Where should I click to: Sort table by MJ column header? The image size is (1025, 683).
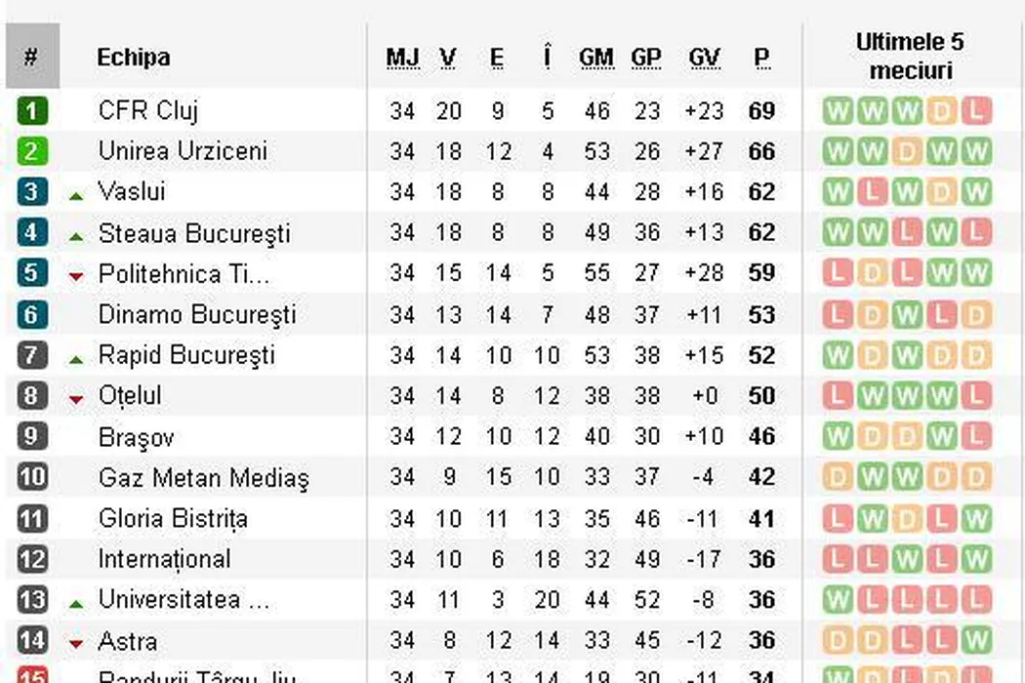(402, 59)
